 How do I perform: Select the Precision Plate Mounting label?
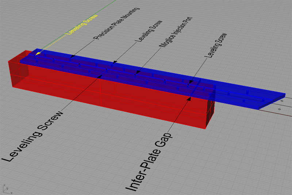(x=116, y=23)
